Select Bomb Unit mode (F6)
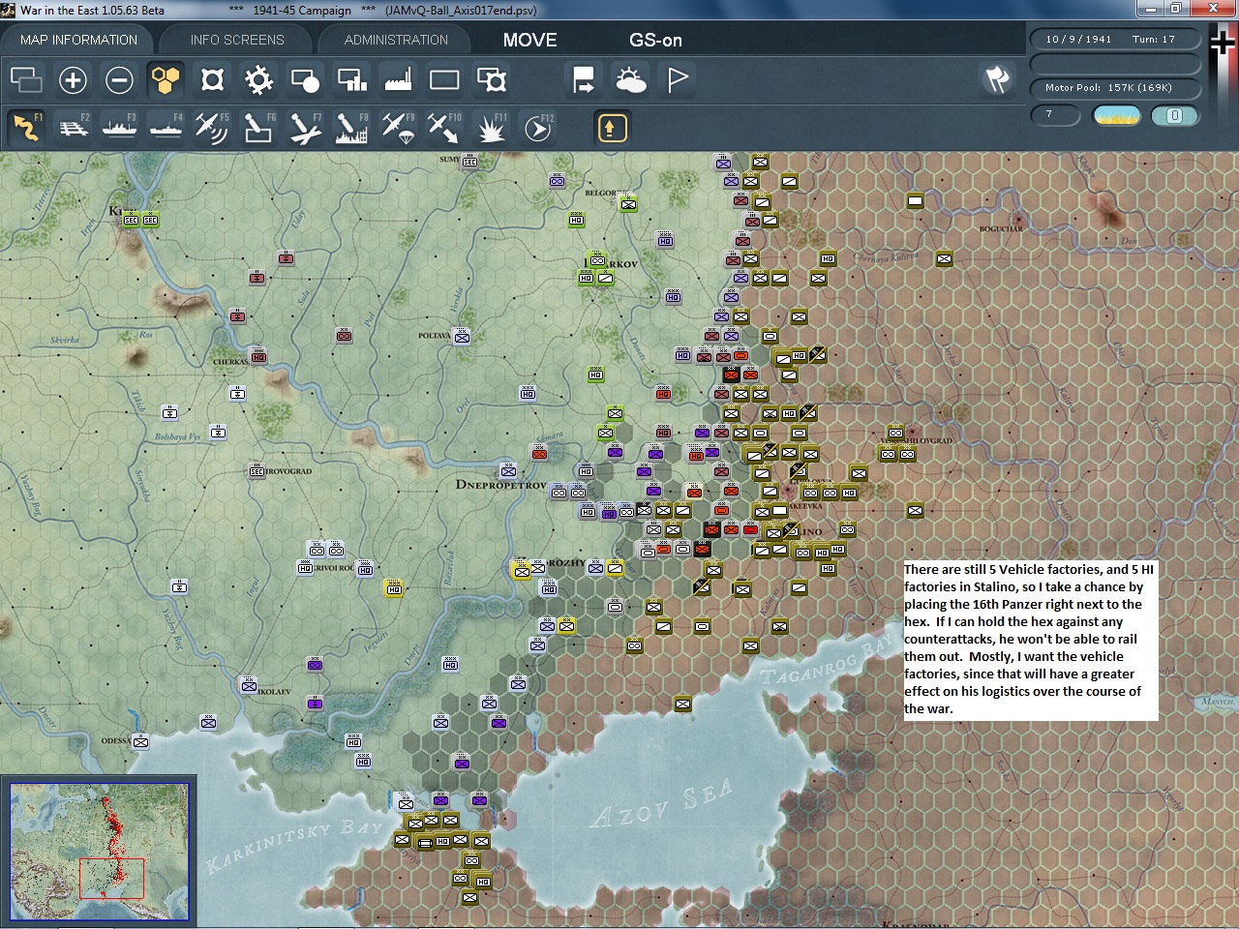Screen dimensions: 1239x929 tap(258, 127)
